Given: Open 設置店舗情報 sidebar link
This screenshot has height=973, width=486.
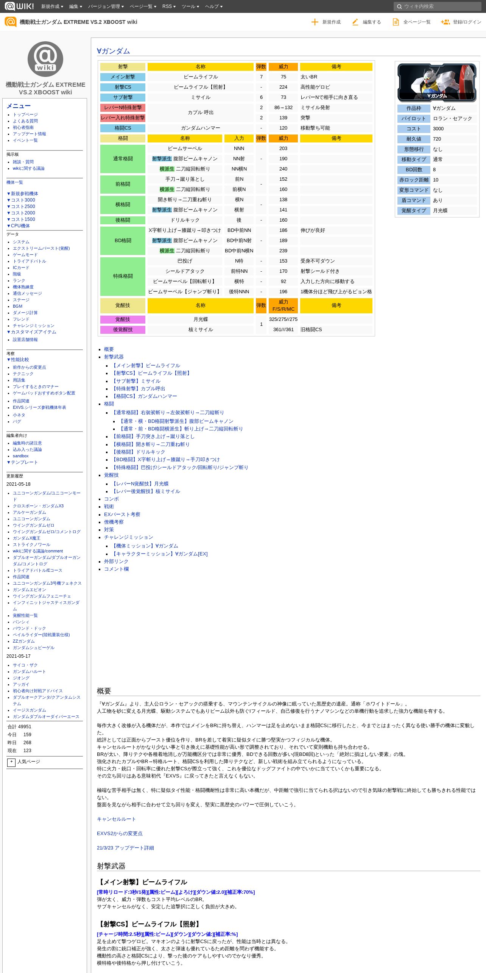Looking at the screenshot, I should [25, 339].
